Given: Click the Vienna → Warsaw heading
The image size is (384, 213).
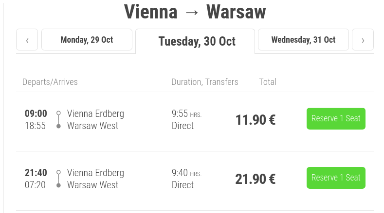Looking at the screenshot, I should click(x=195, y=12).
